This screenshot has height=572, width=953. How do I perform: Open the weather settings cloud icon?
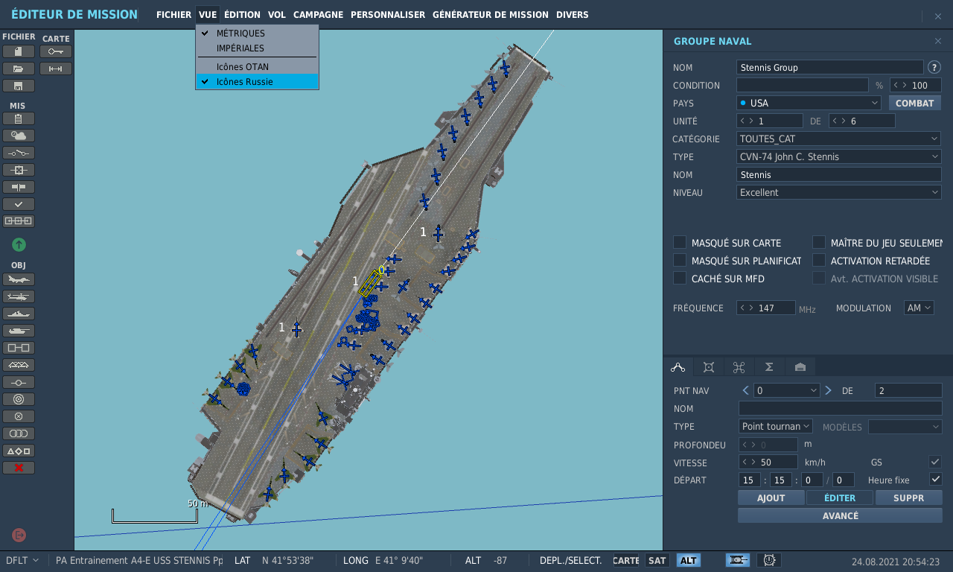19,136
